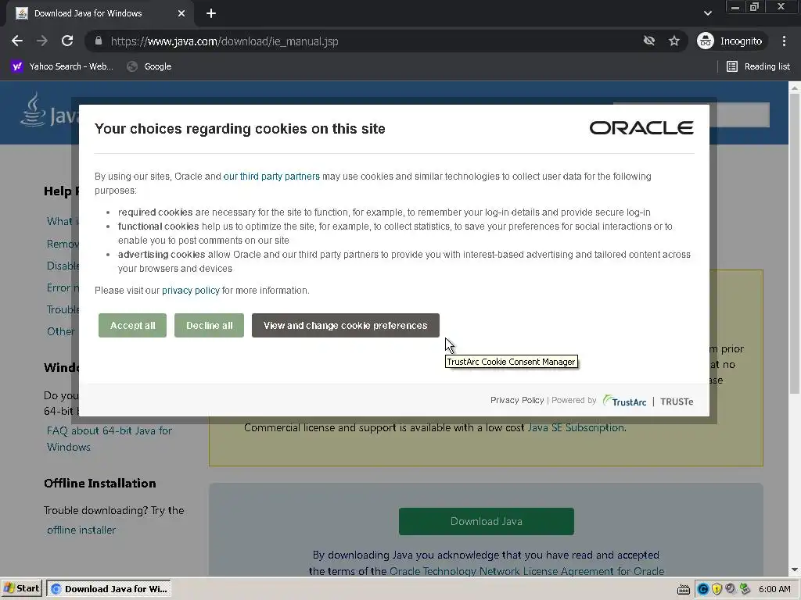Open the privacy policy link in the dialog text

point(191,291)
